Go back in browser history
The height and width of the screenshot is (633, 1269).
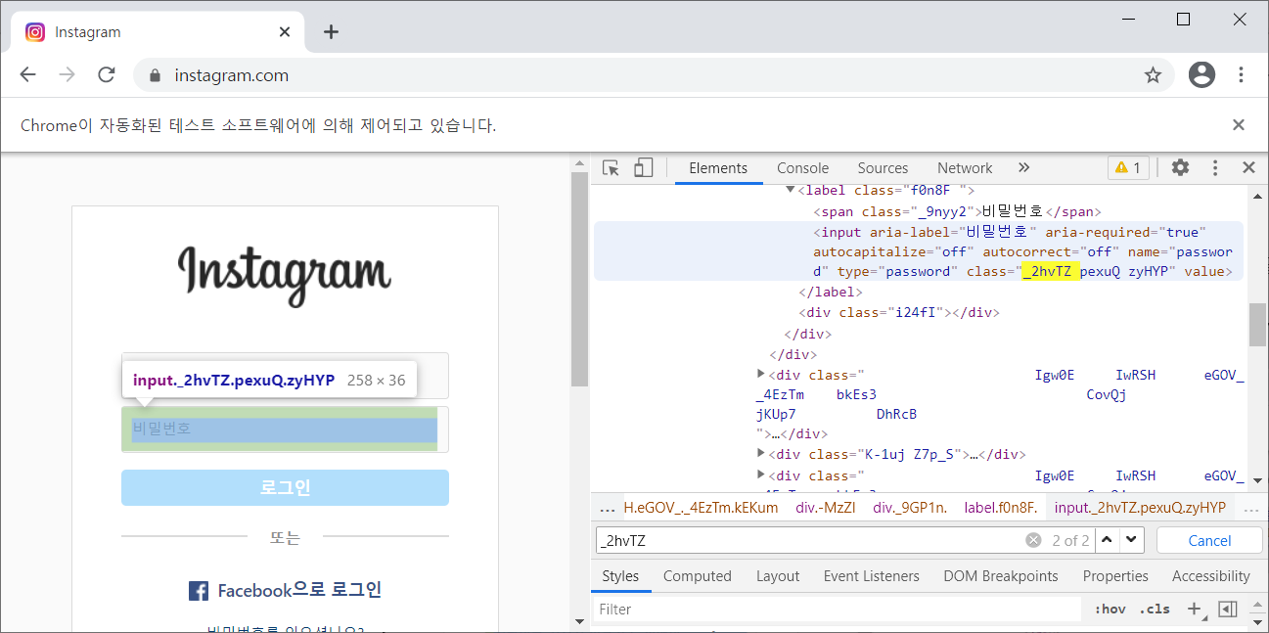(28, 75)
